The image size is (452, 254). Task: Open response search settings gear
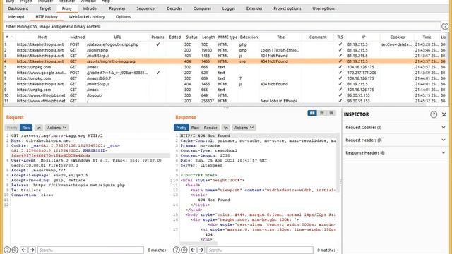(184, 250)
